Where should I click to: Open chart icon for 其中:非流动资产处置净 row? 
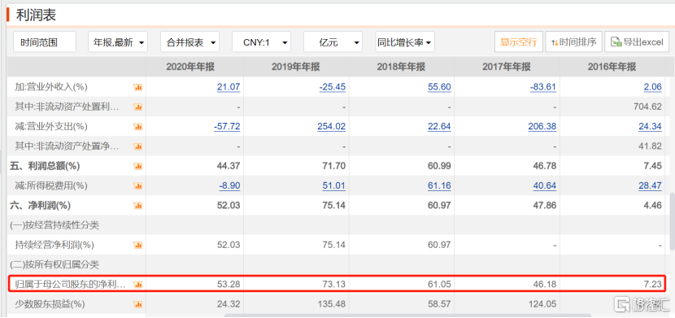tap(137, 146)
